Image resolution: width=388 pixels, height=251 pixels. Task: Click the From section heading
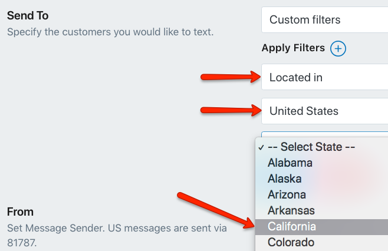tap(20, 212)
